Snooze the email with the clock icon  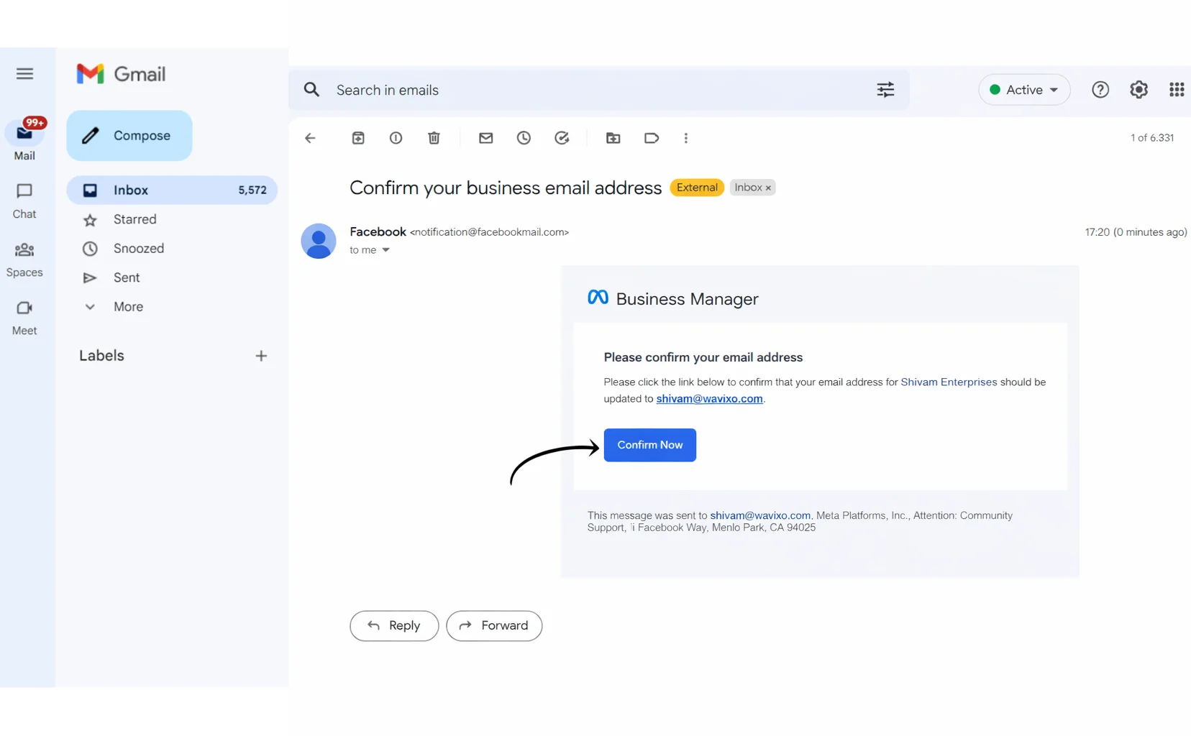tap(524, 138)
